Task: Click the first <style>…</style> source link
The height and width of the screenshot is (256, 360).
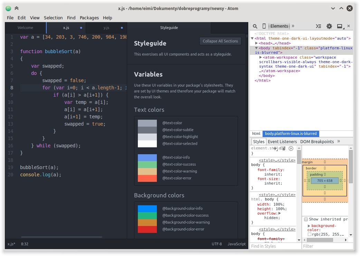Action: [x=277, y=160]
